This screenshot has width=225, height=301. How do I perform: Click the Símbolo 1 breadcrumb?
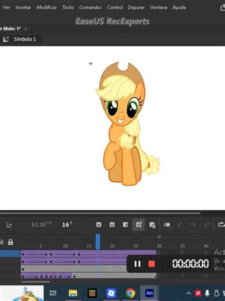(25, 39)
